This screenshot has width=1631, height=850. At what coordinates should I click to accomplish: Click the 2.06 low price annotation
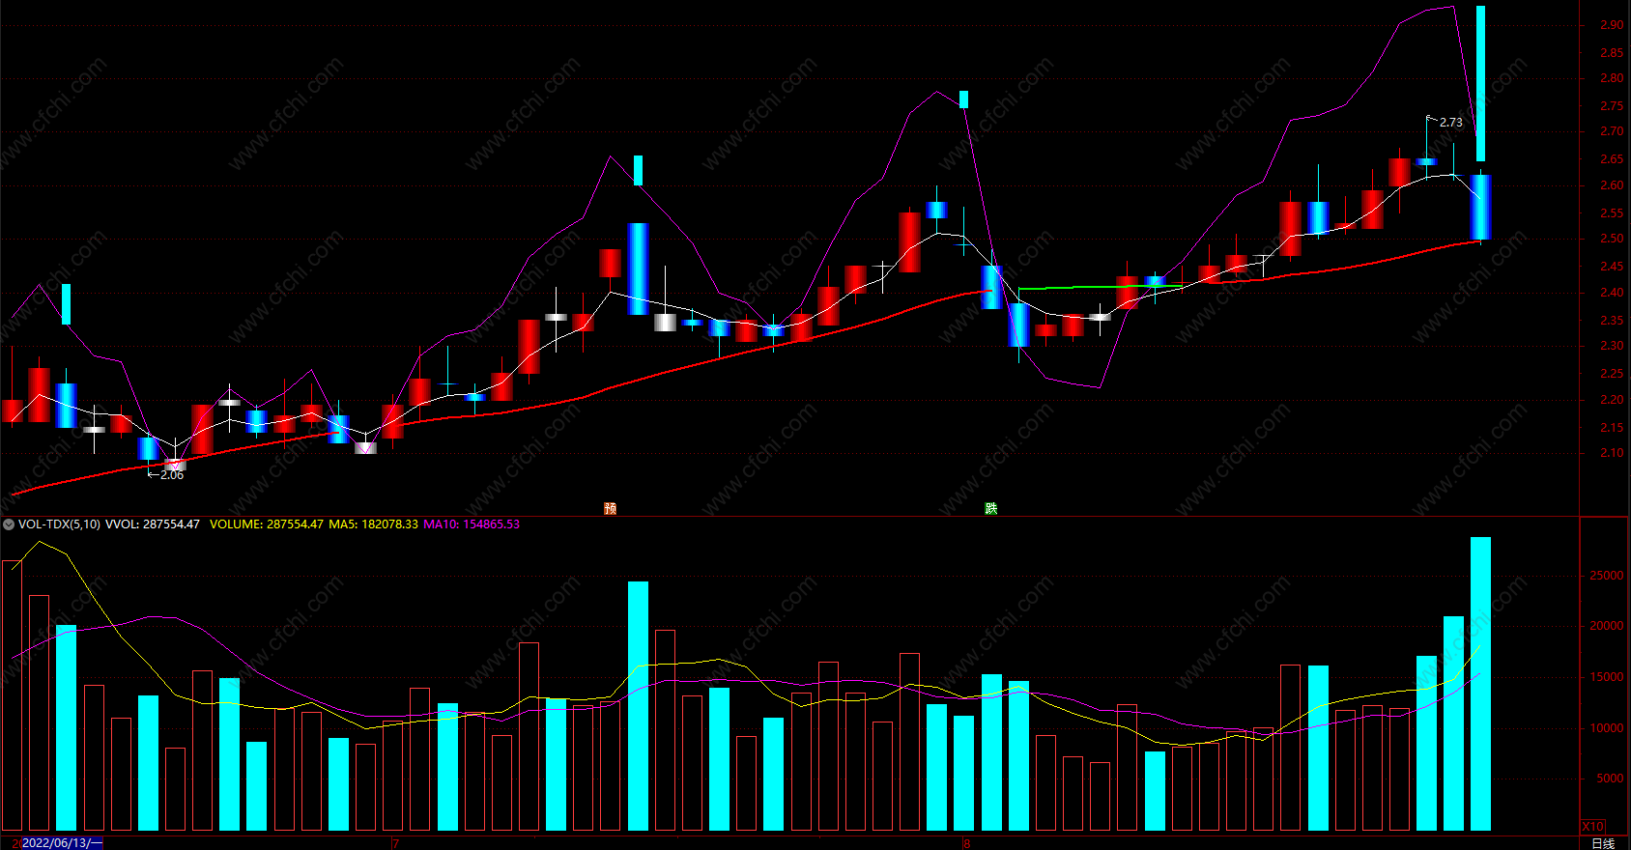[x=172, y=475]
